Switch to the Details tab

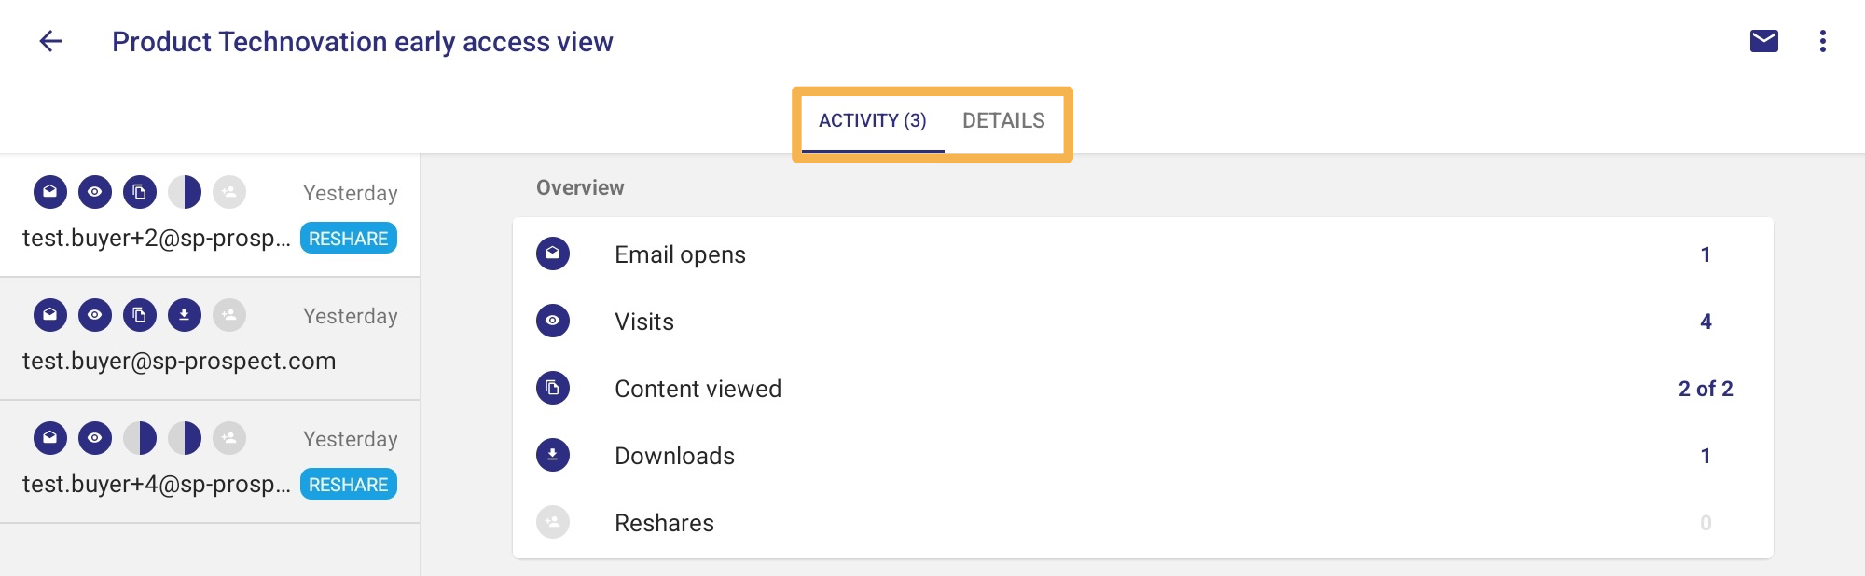click(x=1003, y=121)
